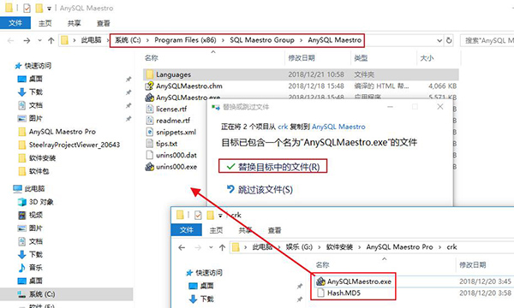This screenshot has height=308, width=514.
Task: Select AnySQLMaestro.exe in crk window
Action: point(354,281)
